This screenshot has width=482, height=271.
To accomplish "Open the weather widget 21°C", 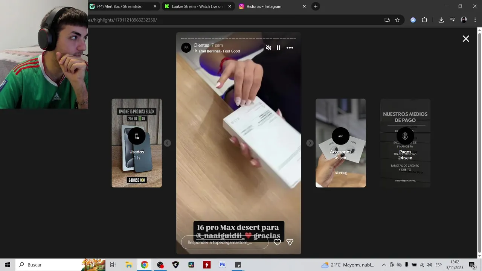I will point(348,265).
